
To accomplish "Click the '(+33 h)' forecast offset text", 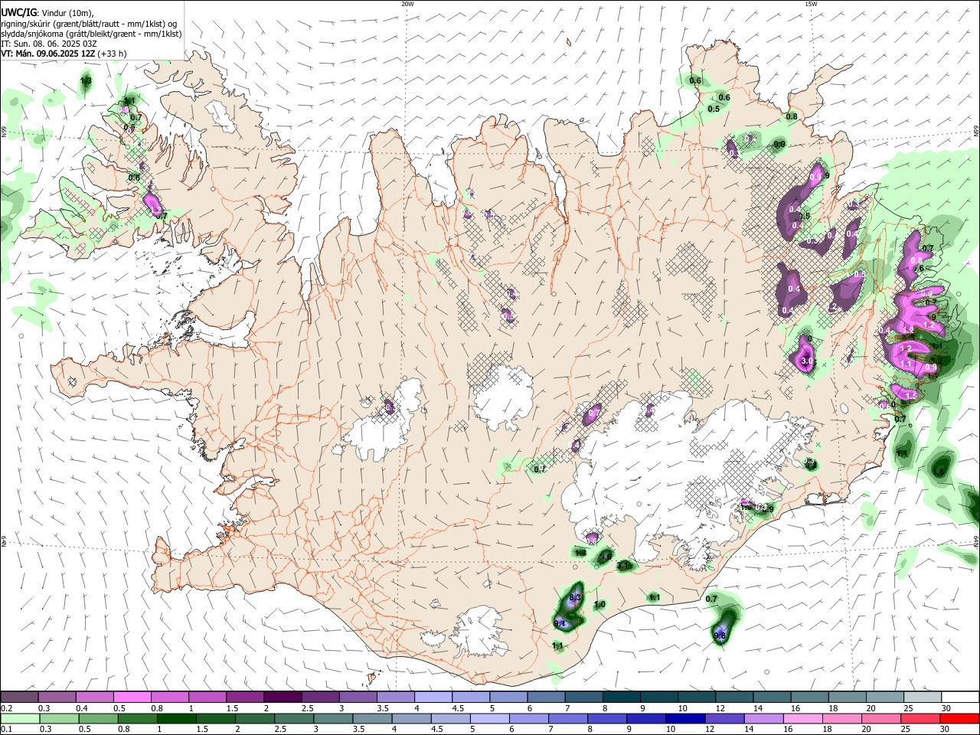I will [113, 54].
